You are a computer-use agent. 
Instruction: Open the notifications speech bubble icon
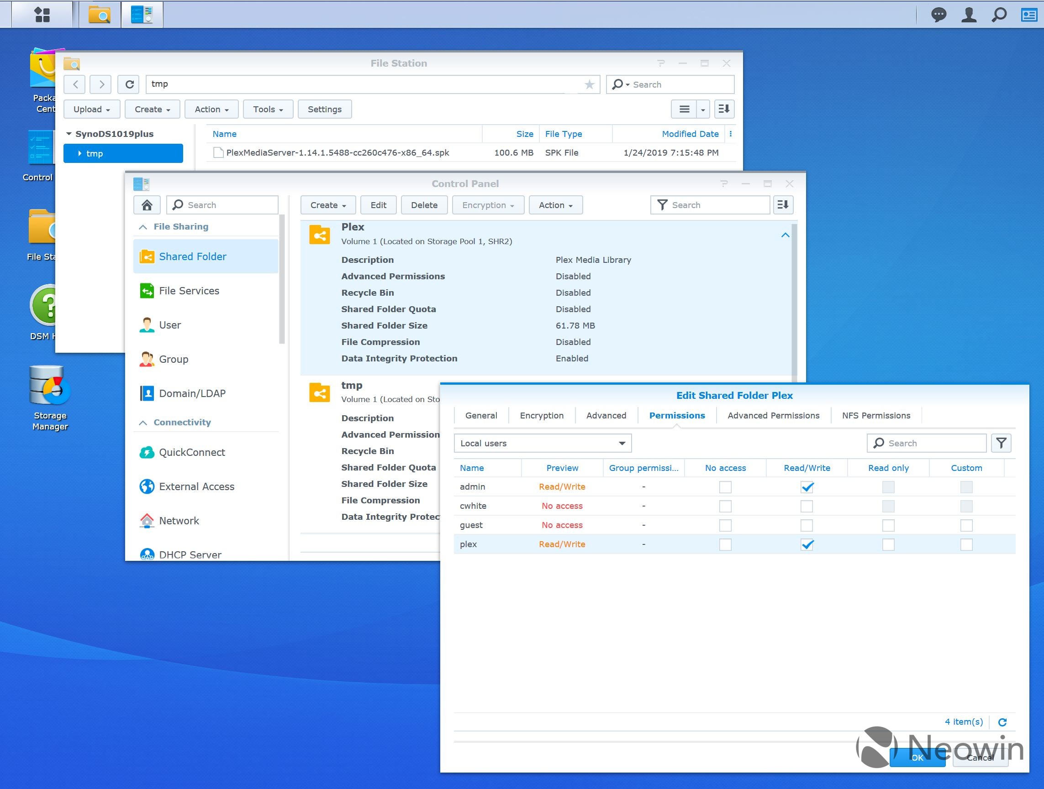click(x=939, y=15)
